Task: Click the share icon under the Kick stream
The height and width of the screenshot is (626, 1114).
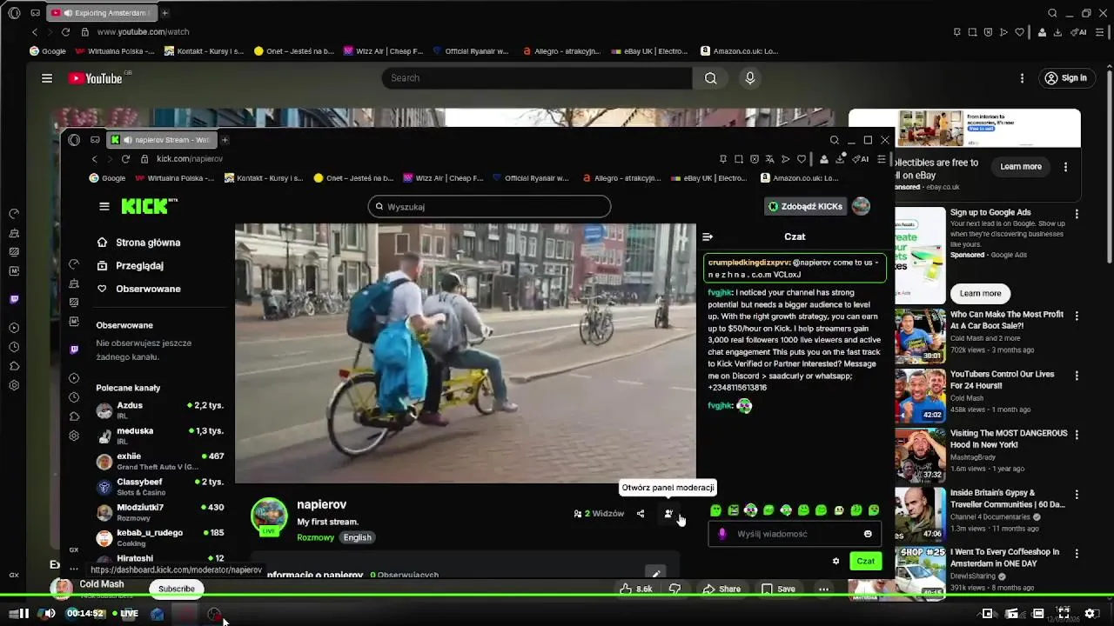Action: (641, 514)
